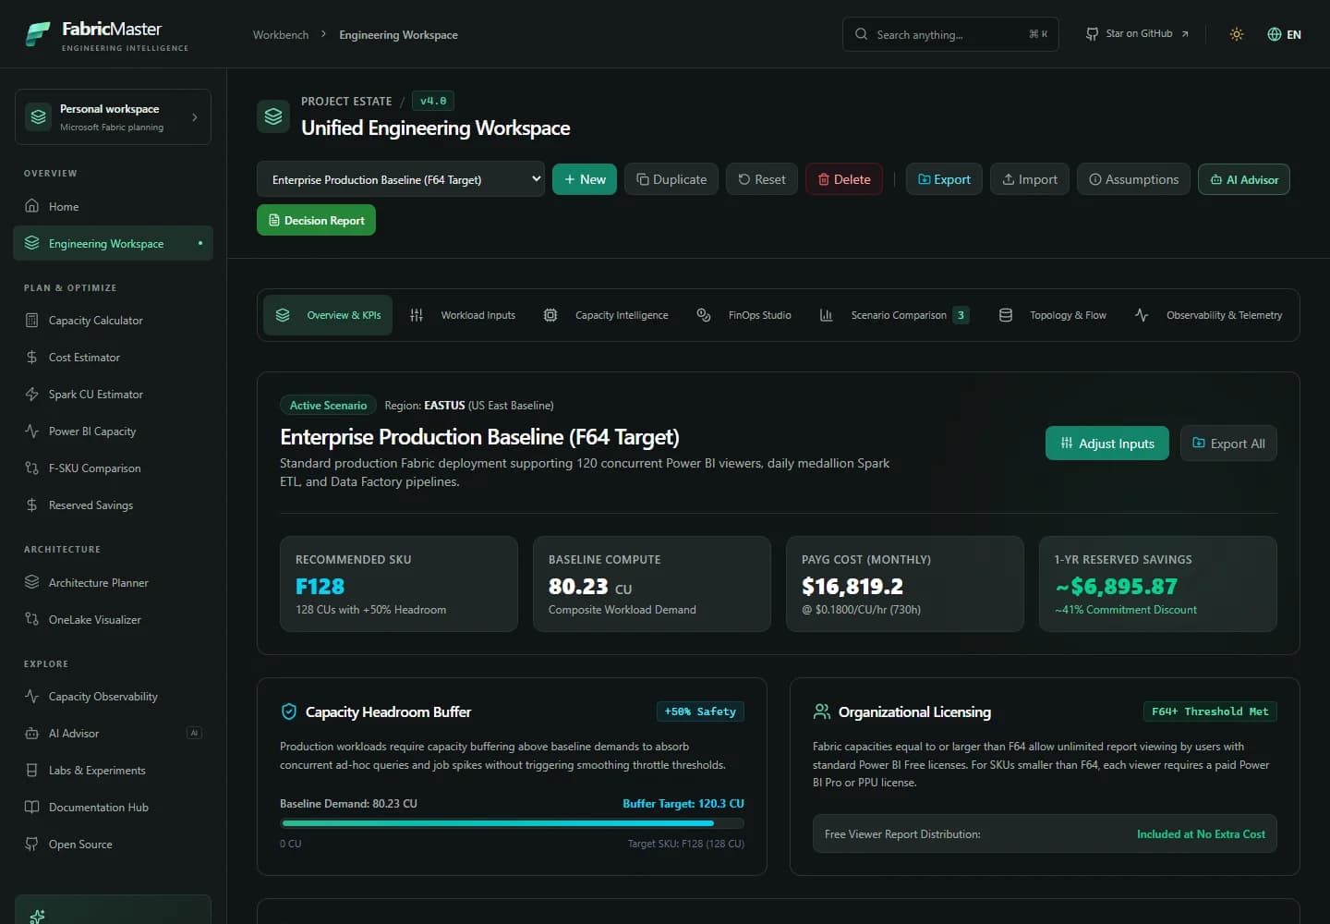Viewport: 1330px width, 924px height.
Task: Switch to the FinOps Studio tab
Action: [x=744, y=315]
